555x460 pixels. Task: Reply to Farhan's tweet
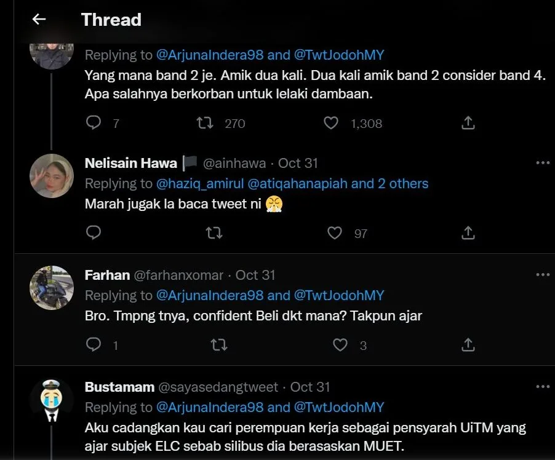(94, 344)
